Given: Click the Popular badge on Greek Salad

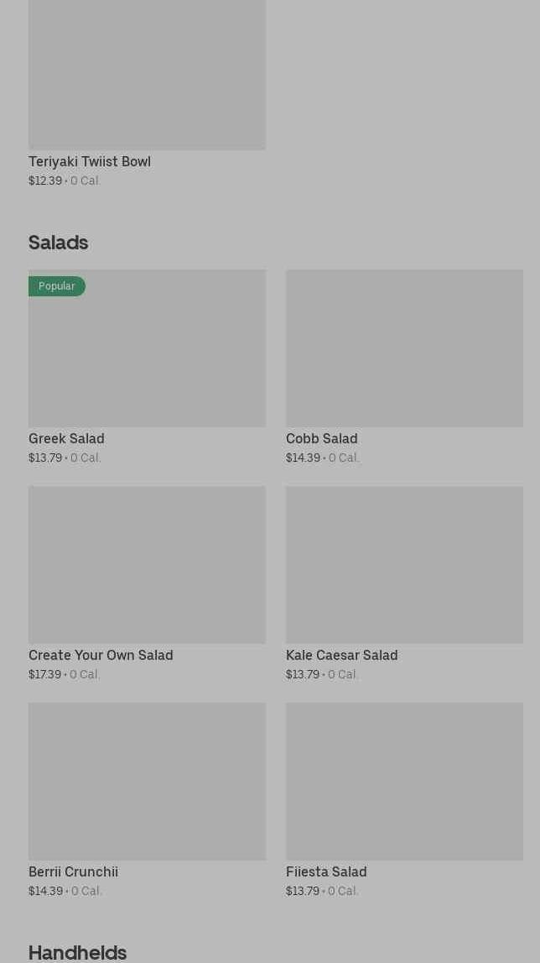Looking at the screenshot, I should [x=56, y=286].
